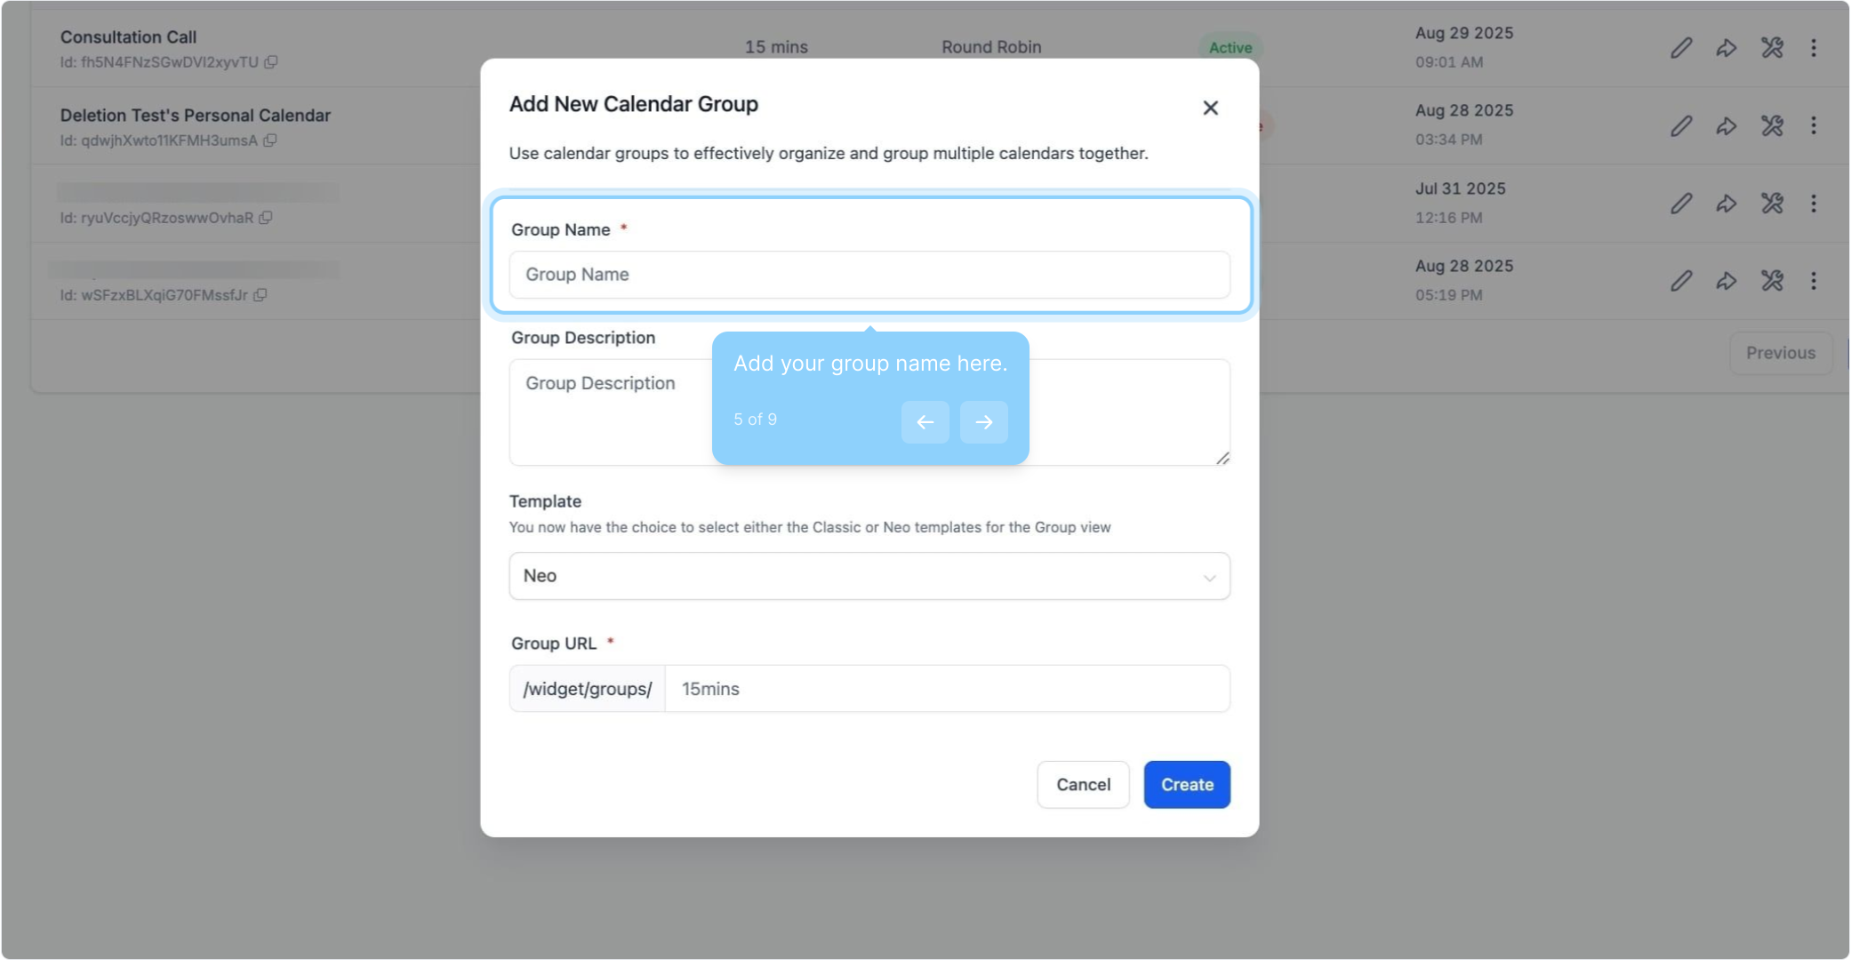Click pencil edit icon for Consultation Call
Viewport: 1851px width, 960px height.
tap(1680, 48)
